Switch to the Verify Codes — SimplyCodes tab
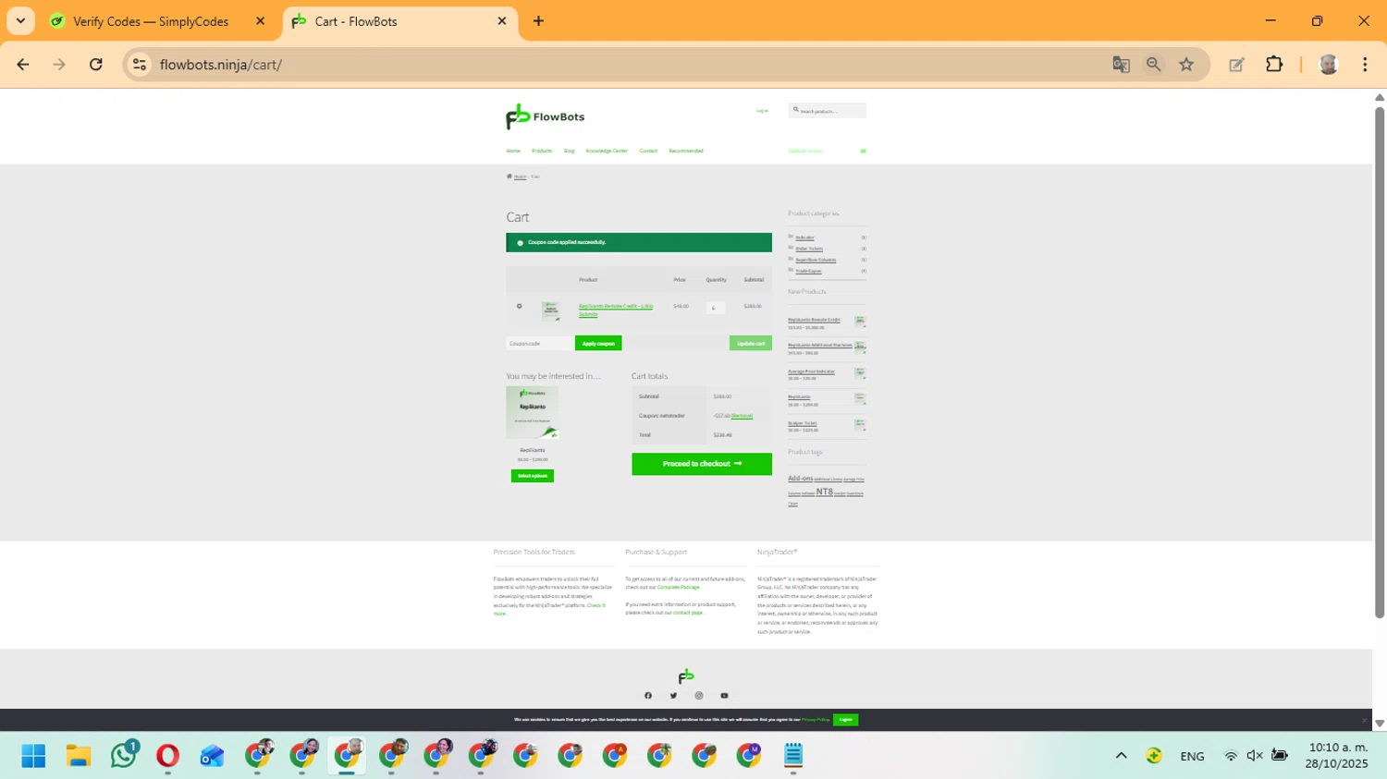 [157, 21]
